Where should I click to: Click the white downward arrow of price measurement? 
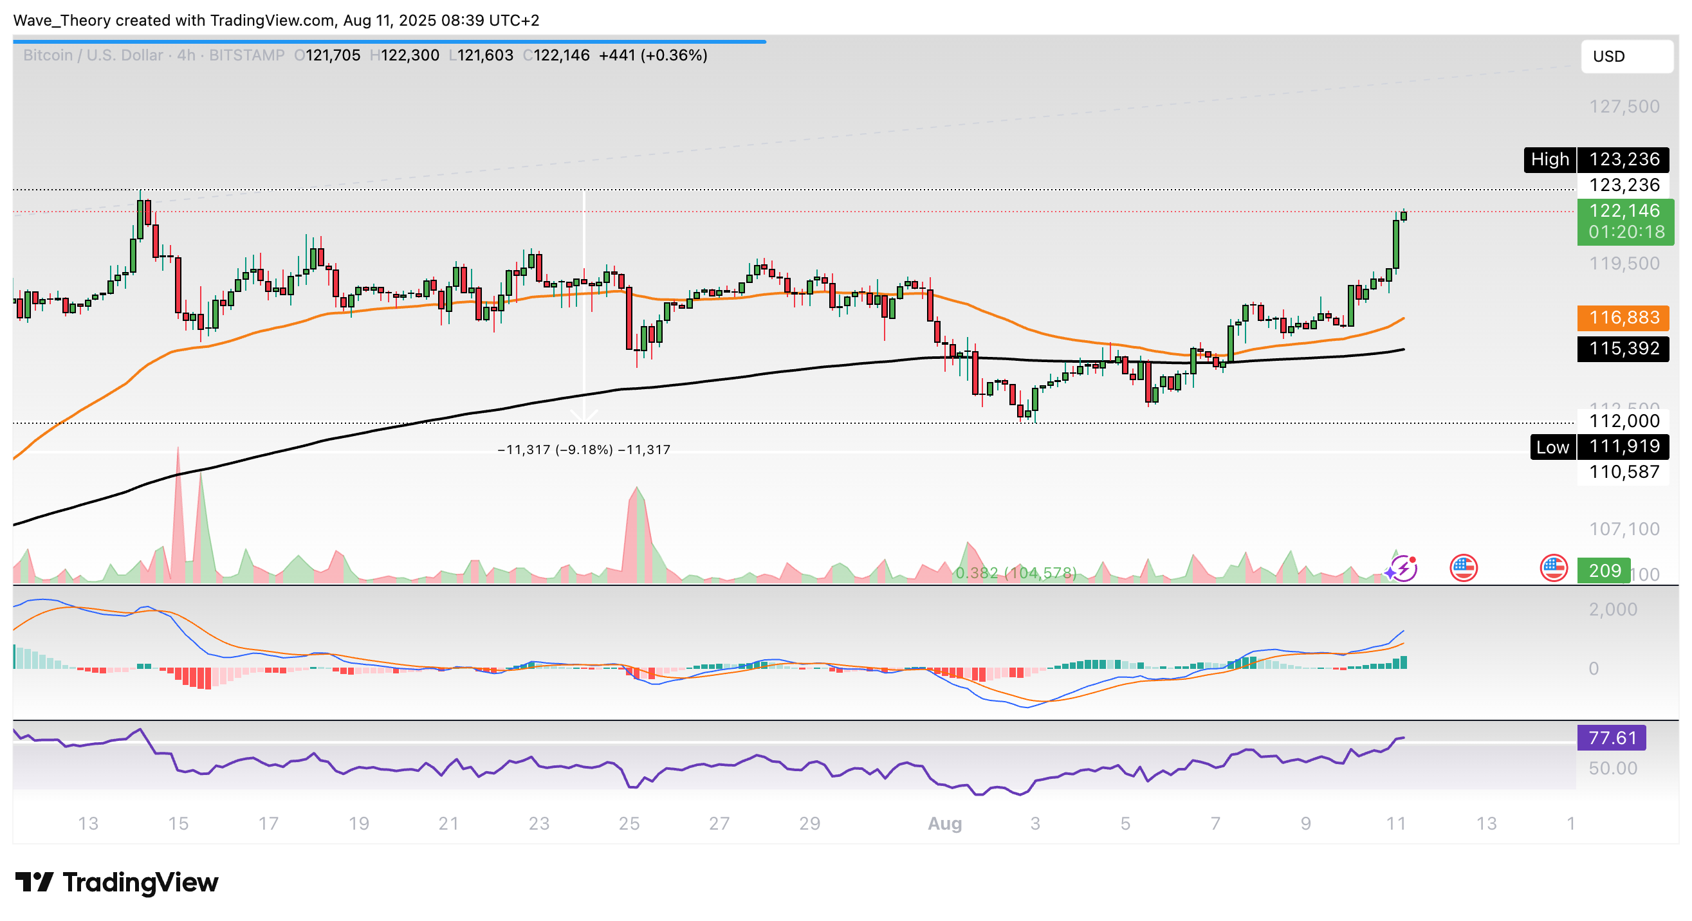click(584, 415)
